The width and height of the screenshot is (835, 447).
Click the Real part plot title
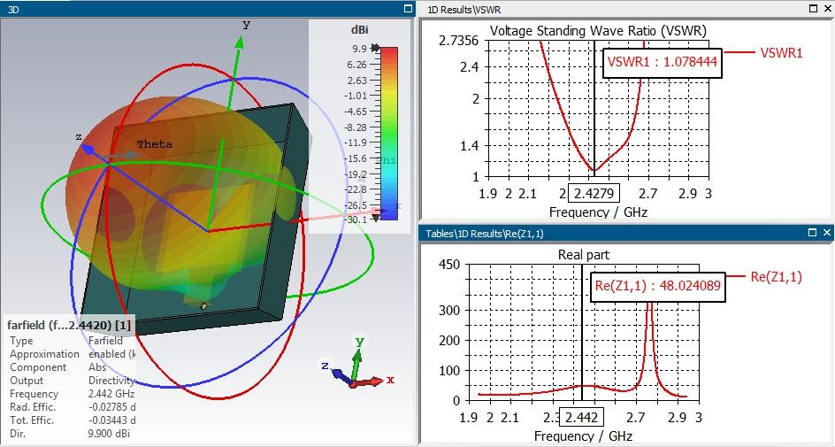coord(583,255)
